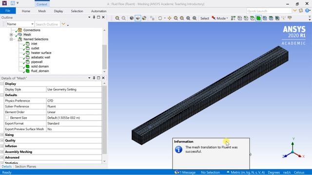Click the Pan view cross-arrows icon

click(169, 18)
